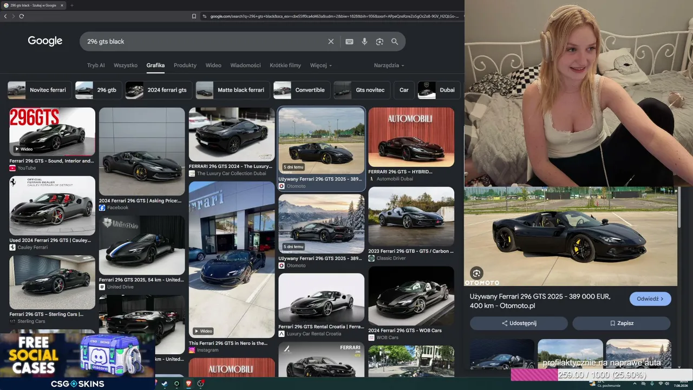Viewport: 693px width, 390px height.
Task: Start a voice search with the microphone
Action: 364,42
